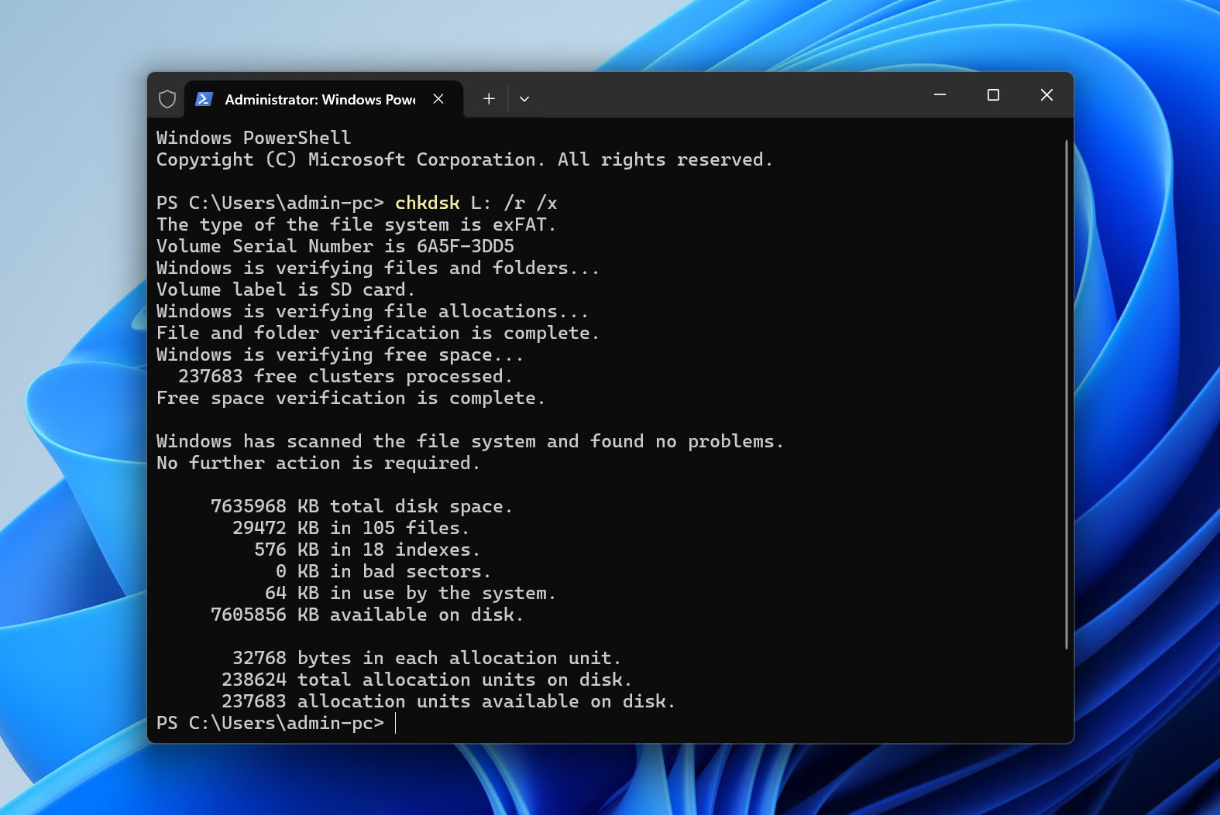Screen dimensions: 1220x815
Task: Click the terminal vertical scrollbar
Action: click(1067, 395)
